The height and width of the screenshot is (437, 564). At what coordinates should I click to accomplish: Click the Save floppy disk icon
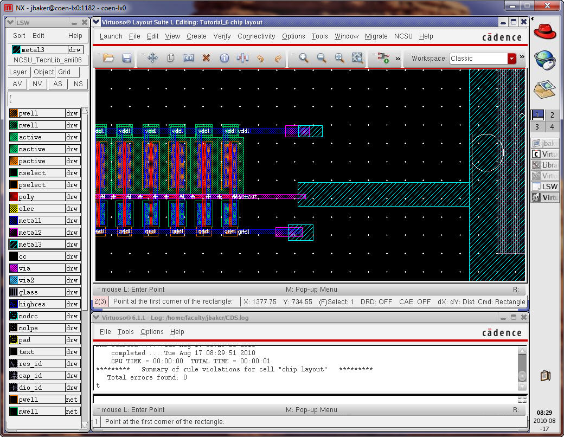[x=127, y=58]
